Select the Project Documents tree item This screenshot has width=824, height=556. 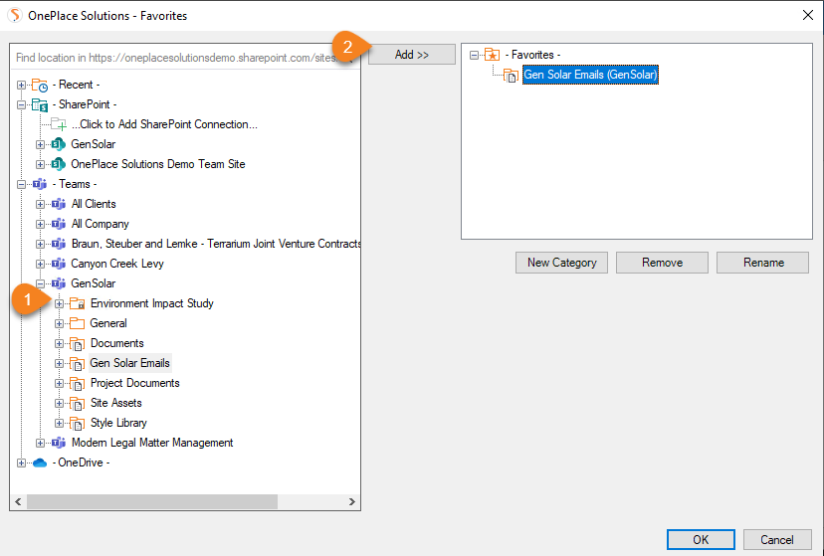click(135, 383)
